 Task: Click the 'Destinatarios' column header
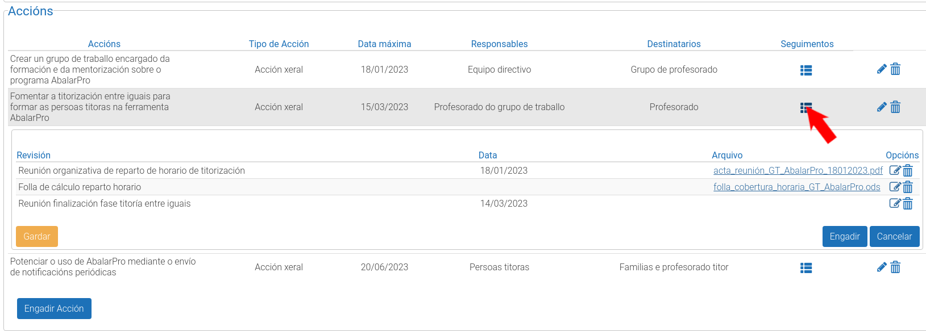click(674, 44)
